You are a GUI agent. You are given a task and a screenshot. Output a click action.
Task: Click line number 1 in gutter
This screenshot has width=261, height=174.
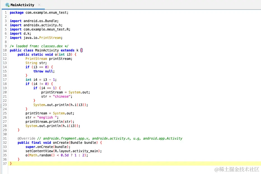click(6, 13)
